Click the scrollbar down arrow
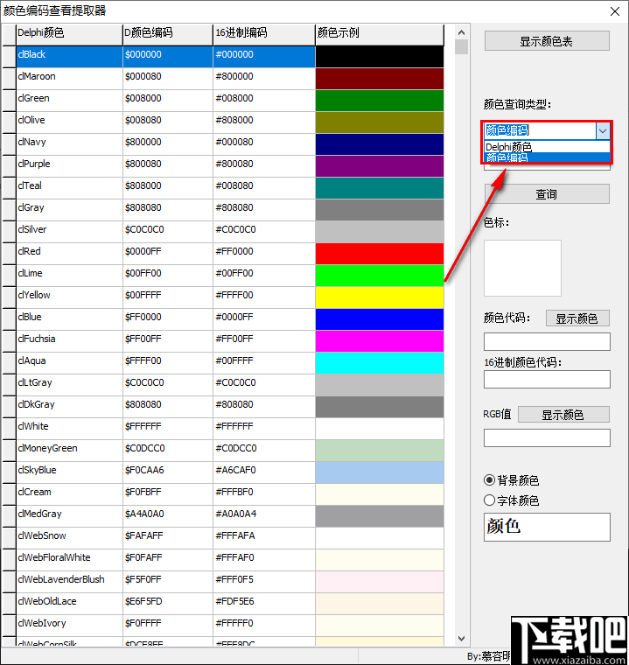The height and width of the screenshot is (665, 629). pyautogui.click(x=461, y=638)
